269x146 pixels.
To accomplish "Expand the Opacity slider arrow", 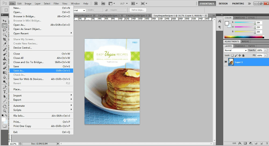I will [x=266, y=50].
